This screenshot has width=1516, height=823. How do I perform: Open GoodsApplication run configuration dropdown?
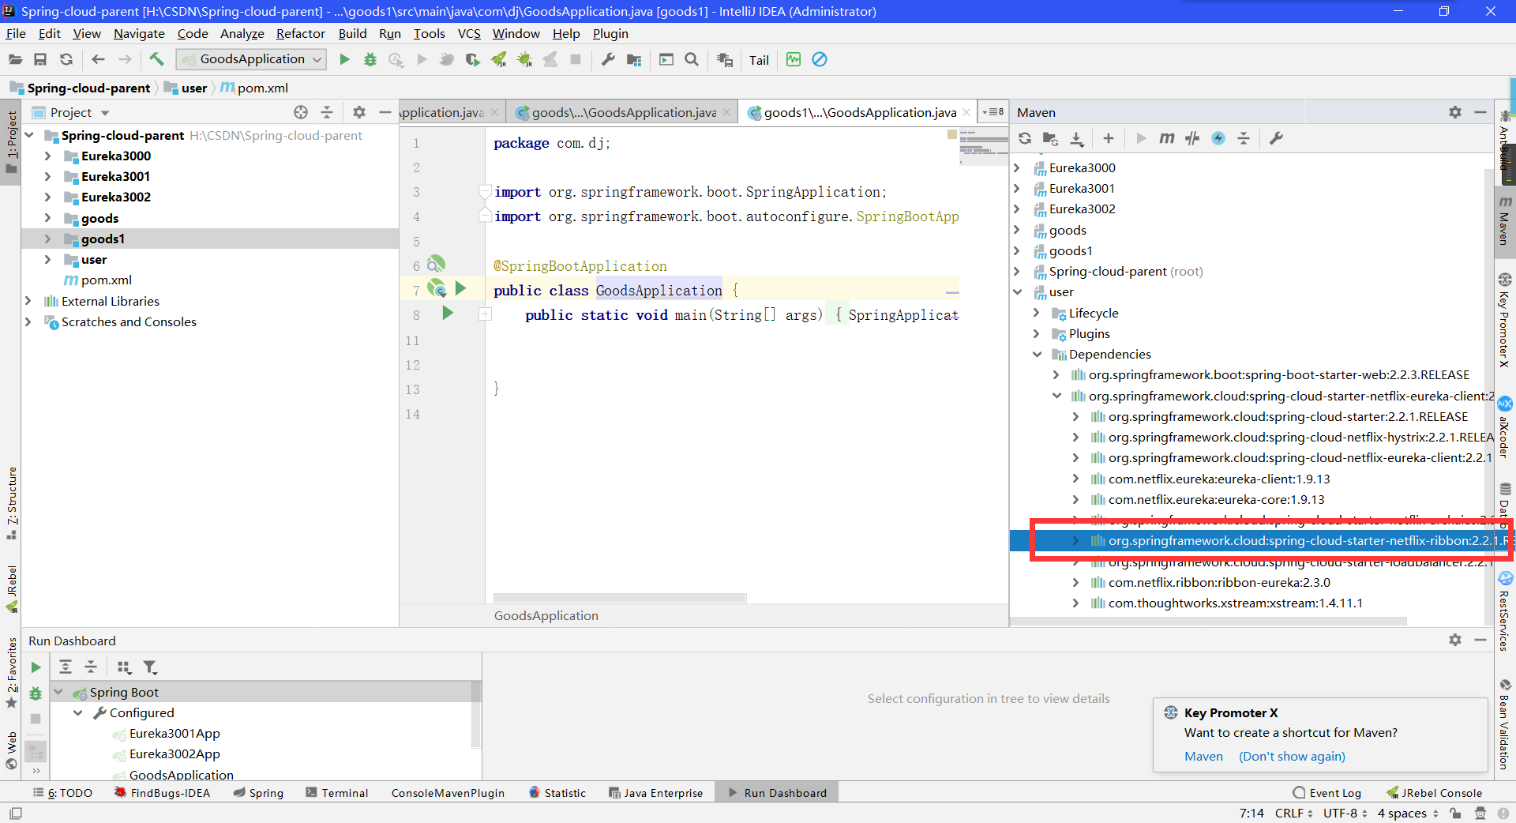tap(252, 59)
